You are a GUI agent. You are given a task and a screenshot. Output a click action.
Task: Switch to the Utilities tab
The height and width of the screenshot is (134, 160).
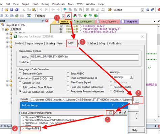pos(115,43)
